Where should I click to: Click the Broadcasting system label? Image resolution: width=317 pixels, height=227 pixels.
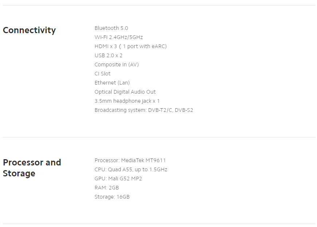point(120,110)
